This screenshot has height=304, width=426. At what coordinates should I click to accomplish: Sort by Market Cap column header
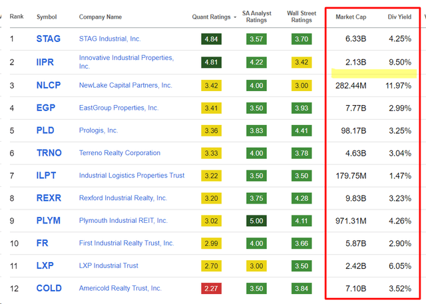(x=351, y=17)
